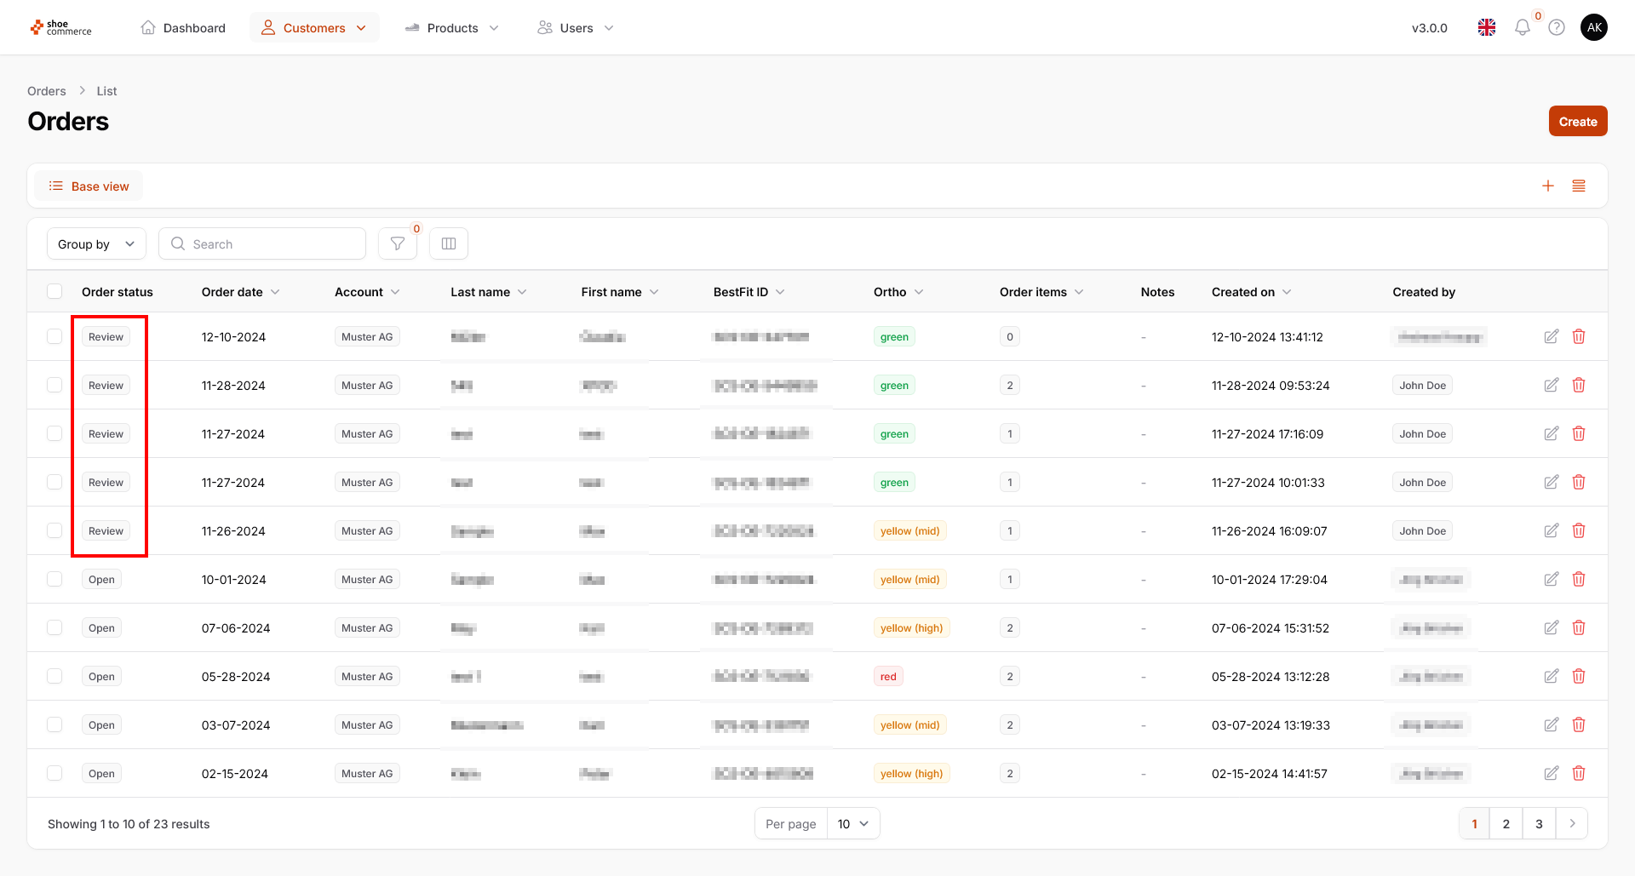Open the Customers navigation dropdown

(x=314, y=28)
